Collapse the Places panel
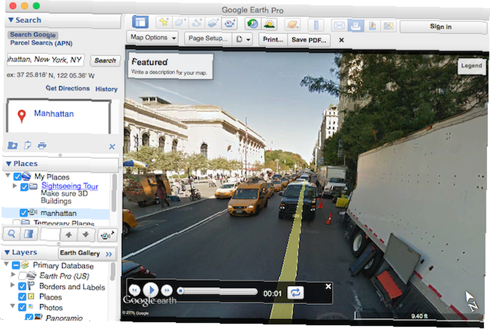This screenshot has height=329, width=490. point(9,163)
